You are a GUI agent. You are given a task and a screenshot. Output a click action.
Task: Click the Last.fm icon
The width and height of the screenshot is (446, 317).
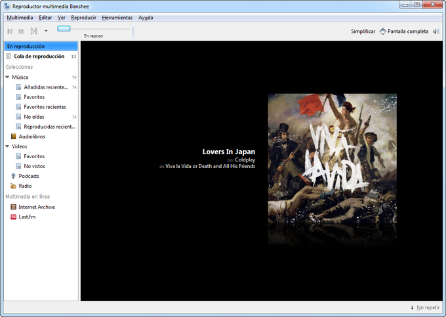13,217
